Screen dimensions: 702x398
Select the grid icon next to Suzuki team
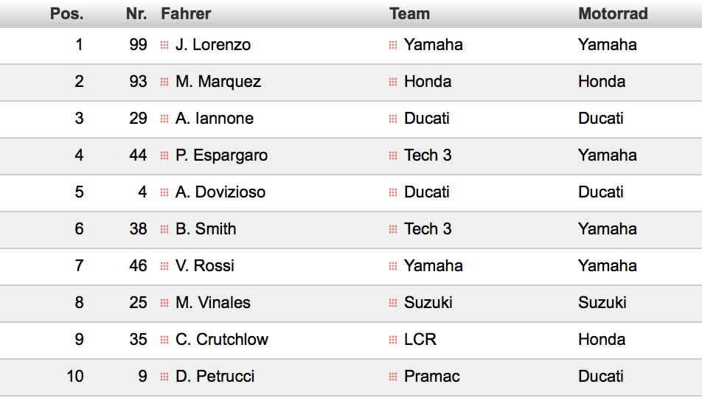393,303
